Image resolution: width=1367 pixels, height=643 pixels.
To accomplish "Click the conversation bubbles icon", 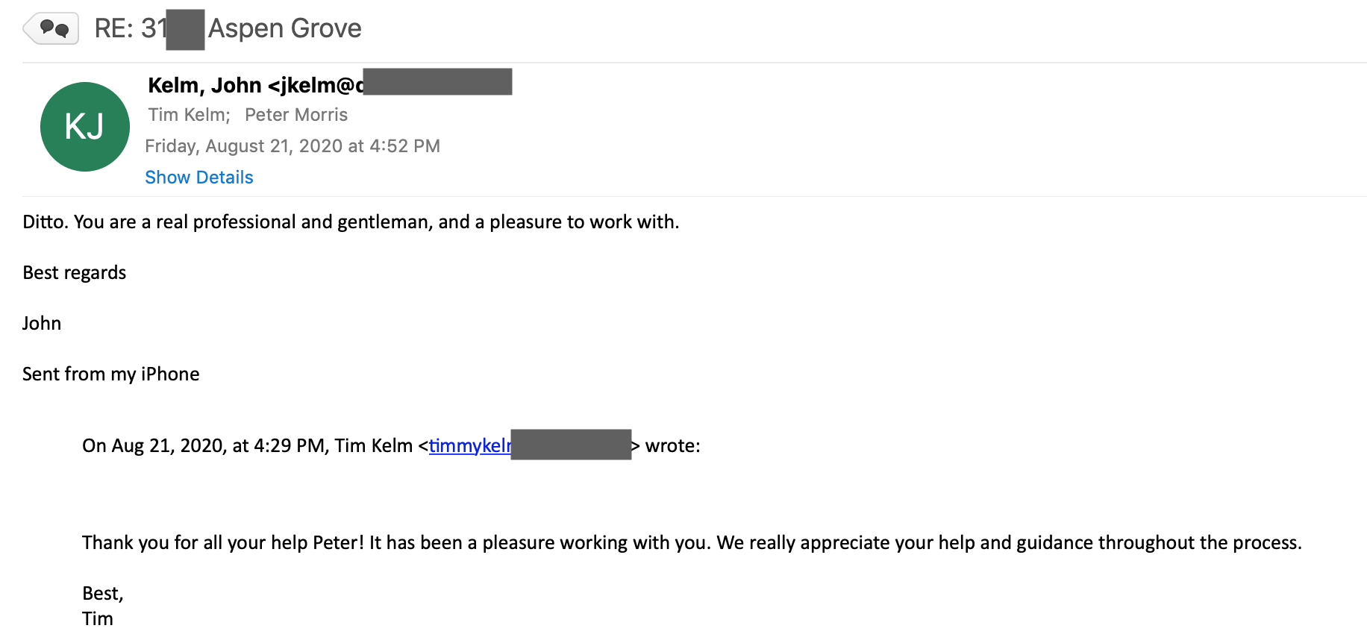I will (x=51, y=29).
